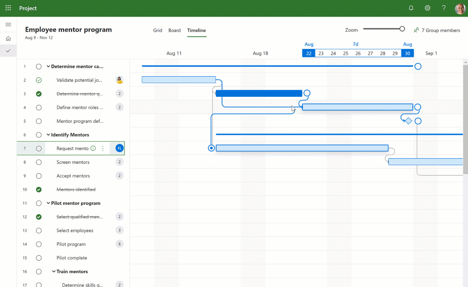Mark Define mentor roles as complete
The width and height of the screenshot is (468, 287).
click(39, 107)
